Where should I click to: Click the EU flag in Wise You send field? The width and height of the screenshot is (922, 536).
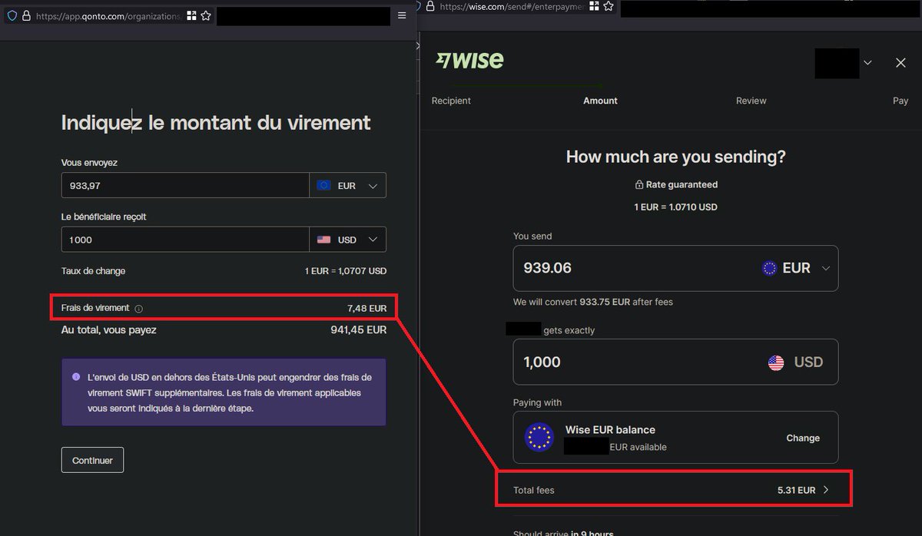coord(769,268)
